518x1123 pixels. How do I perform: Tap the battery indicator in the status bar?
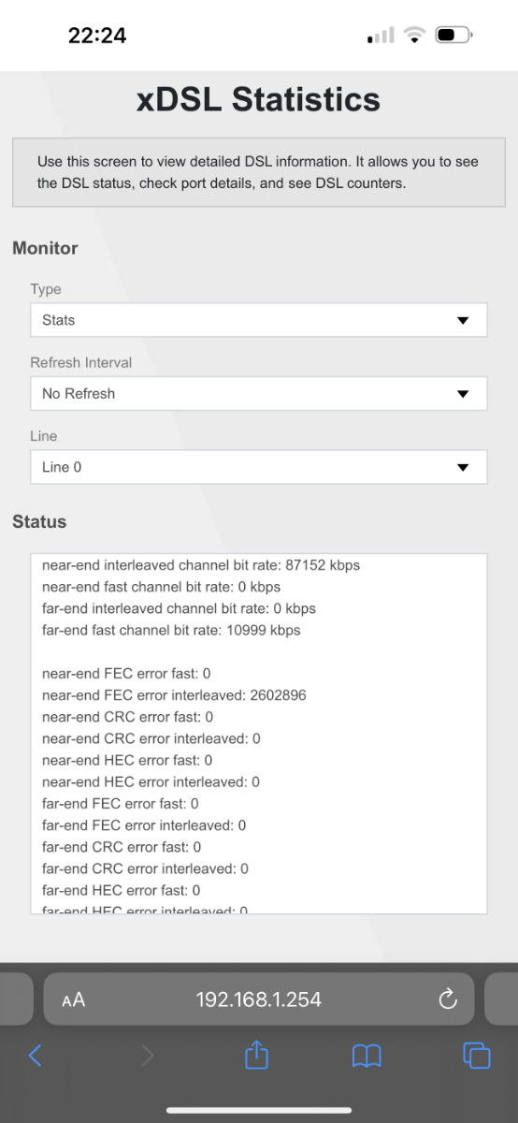[x=454, y=36]
